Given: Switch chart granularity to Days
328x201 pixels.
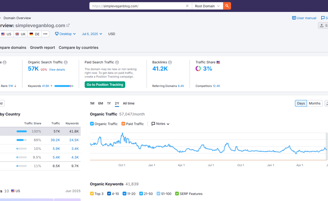Looking at the screenshot, I should click(x=301, y=103).
